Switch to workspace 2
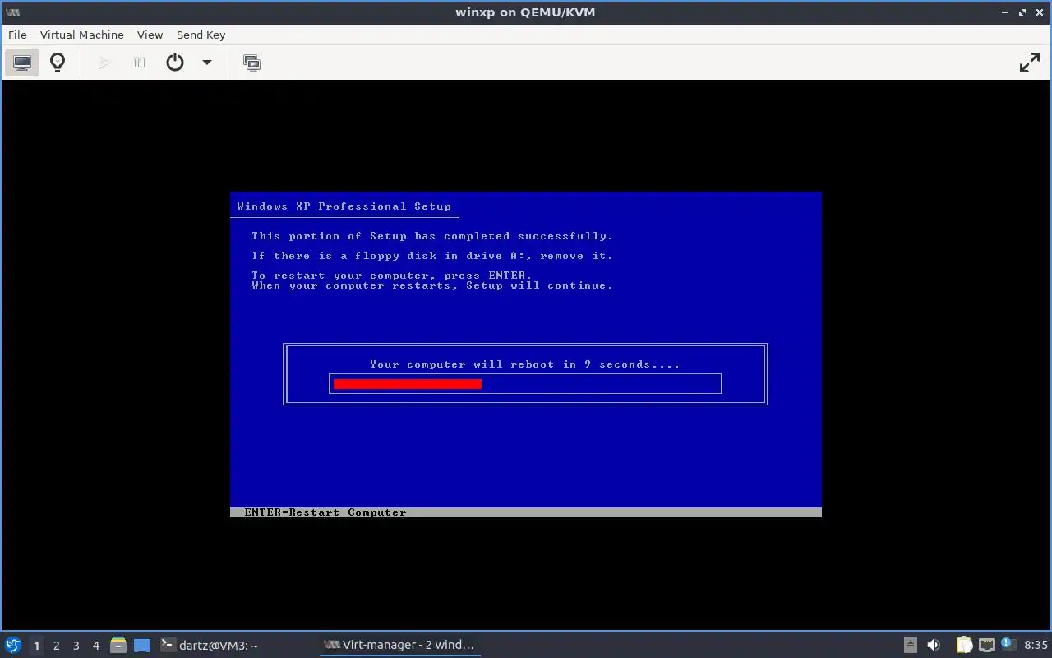The image size is (1052, 658). (56, 646)
